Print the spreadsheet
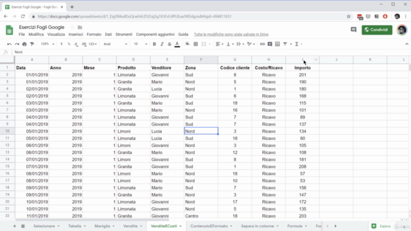Screen dimensions: 411x231 tap(24, 44)
